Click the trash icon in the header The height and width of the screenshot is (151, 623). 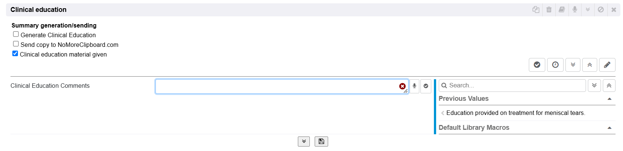(x=549, y=10)
